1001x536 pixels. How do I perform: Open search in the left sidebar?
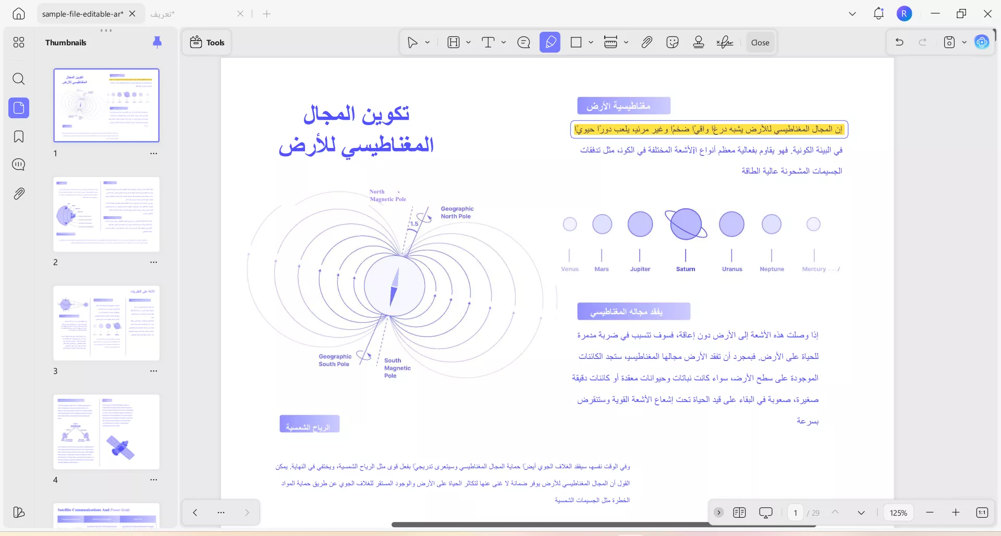tap(19, 79)
